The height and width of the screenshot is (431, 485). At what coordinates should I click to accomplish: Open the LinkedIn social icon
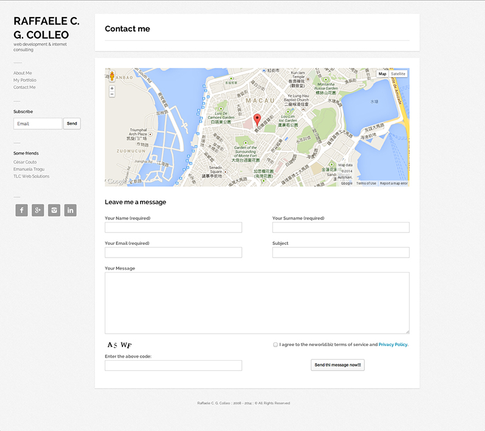pos(70,210)
